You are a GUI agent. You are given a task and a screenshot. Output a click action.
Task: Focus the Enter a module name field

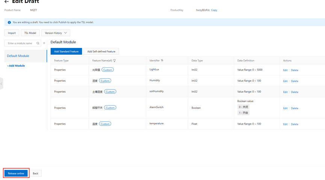(x=23, y=43)
